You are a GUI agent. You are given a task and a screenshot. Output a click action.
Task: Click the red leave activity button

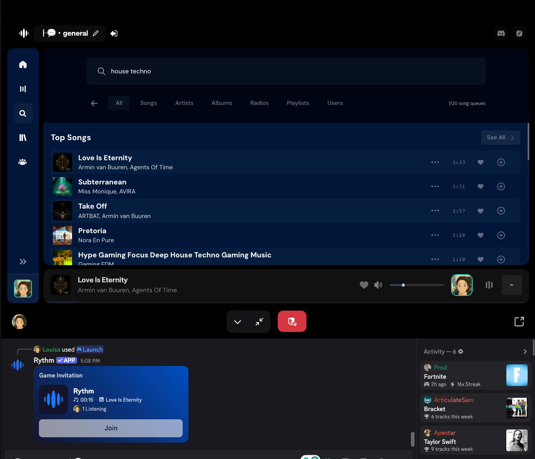pos(292,321)
